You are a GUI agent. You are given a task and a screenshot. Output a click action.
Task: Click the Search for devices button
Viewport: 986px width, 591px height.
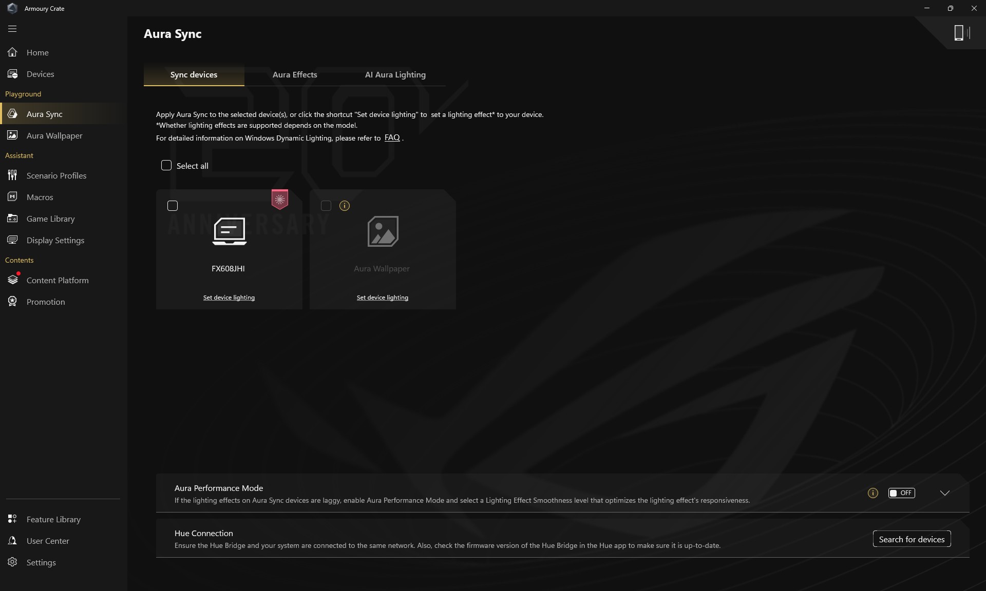tap(912, 539)
